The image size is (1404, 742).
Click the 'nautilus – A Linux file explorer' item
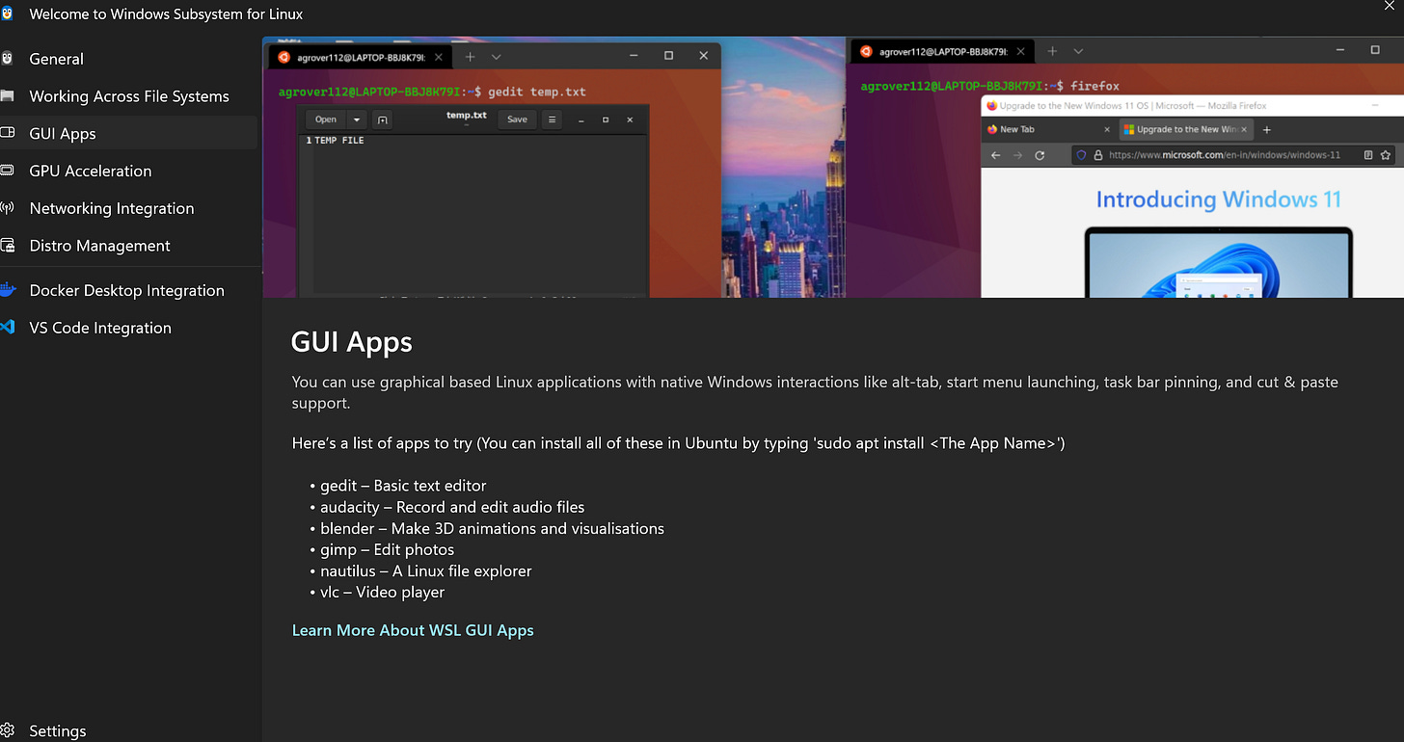pyautogui.click(x=426, y=570)
